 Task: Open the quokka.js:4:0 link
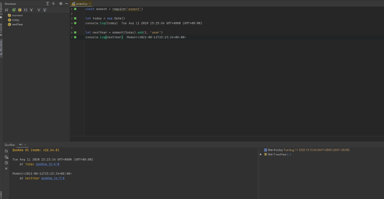point(48,165)
